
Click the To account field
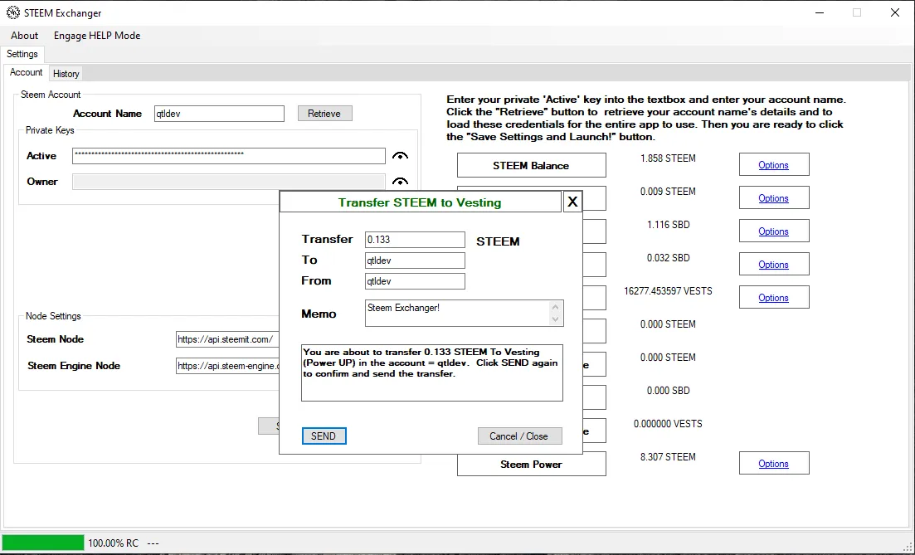tap(415, 260)
